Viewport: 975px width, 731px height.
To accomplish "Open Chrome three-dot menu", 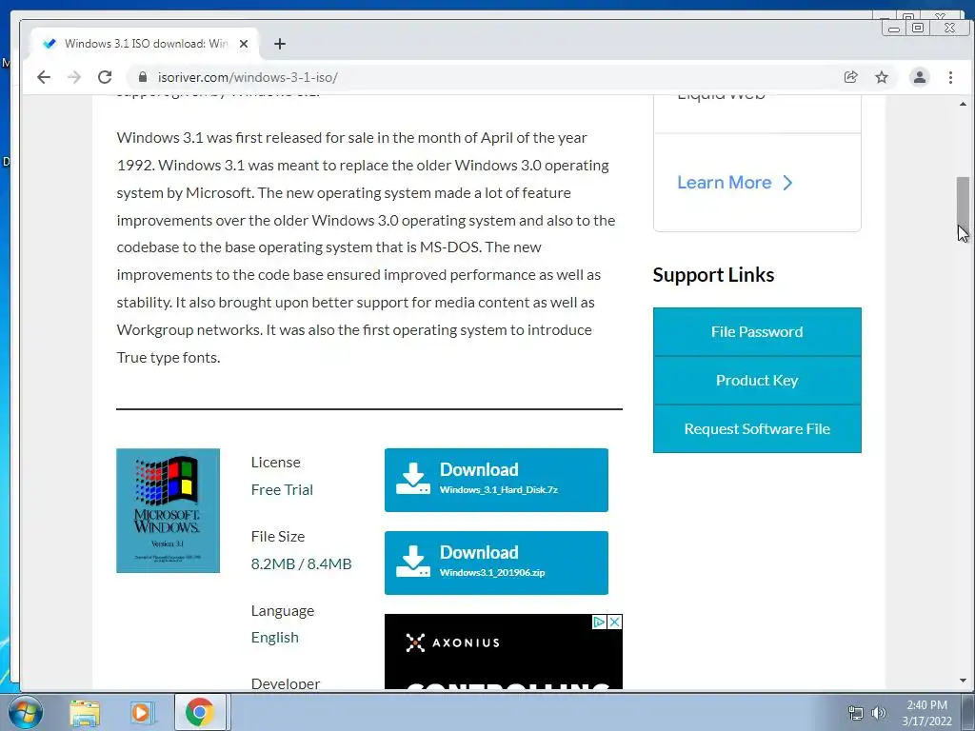I will 950,77.
